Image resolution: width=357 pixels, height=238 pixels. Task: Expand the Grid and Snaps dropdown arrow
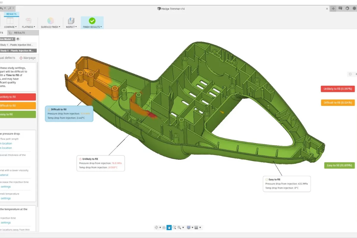(200, 228)
